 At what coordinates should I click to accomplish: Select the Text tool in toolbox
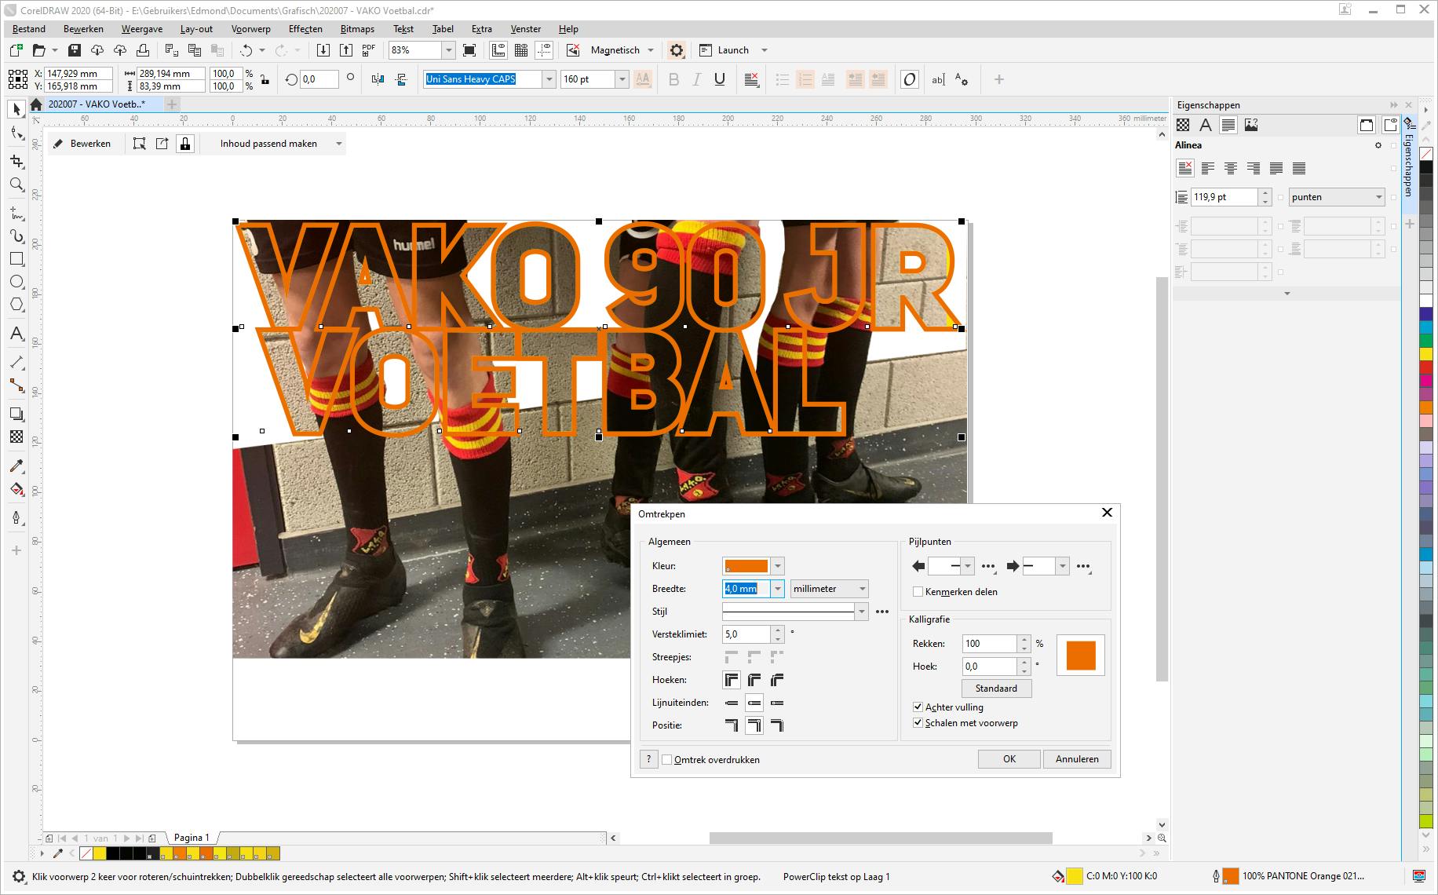click(16, 334)
